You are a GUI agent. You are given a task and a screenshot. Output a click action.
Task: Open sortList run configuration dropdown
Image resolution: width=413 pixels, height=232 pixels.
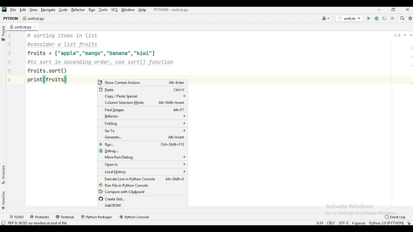pyautogui.click(x=349, y=19)
